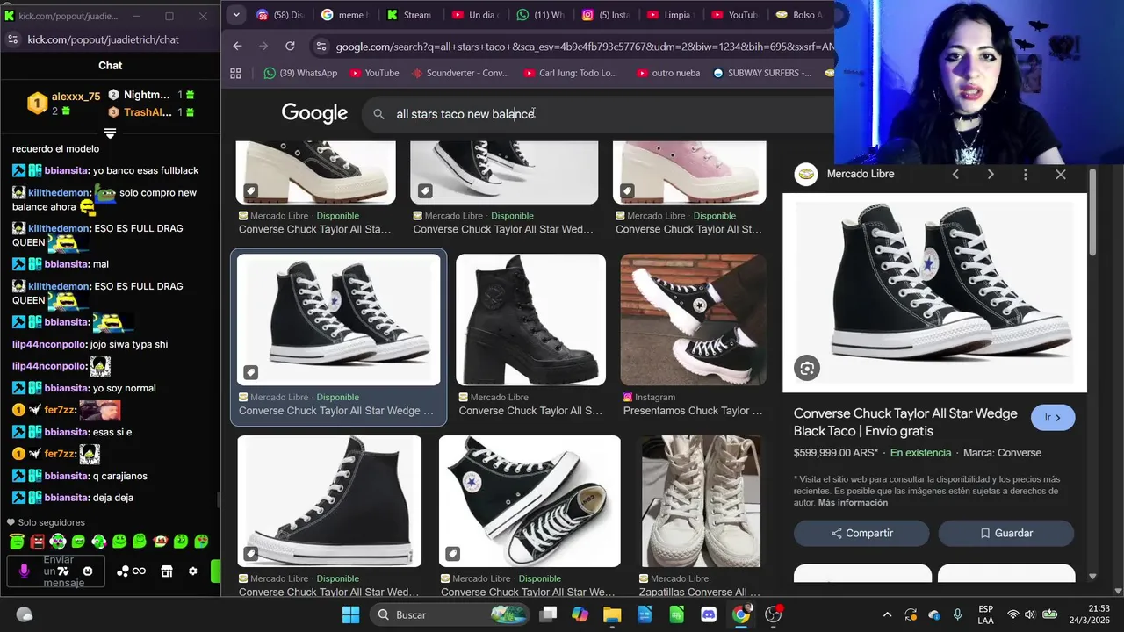Image resolution: width=1124 pixels, height=632 pixels.
Task: Click the three-dots points icon in chat
Action: click(123, 571)
